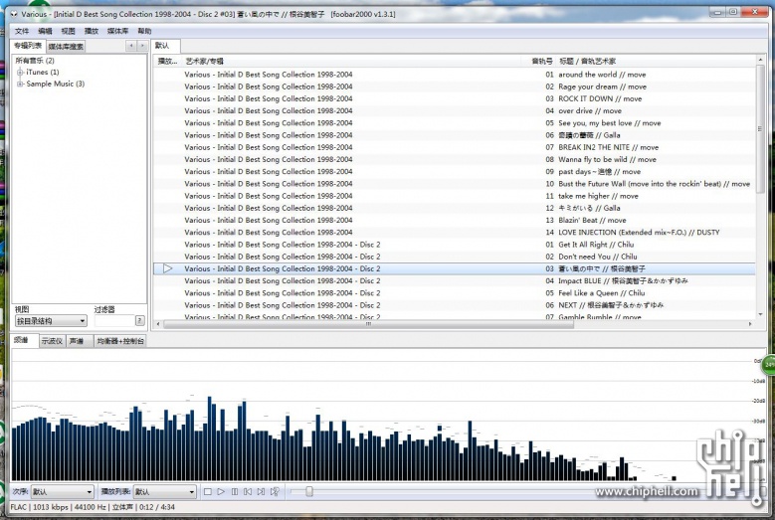Select the 默认 playlist tab
The height and width of the screenshot is (520, 775).
point(165,46)
